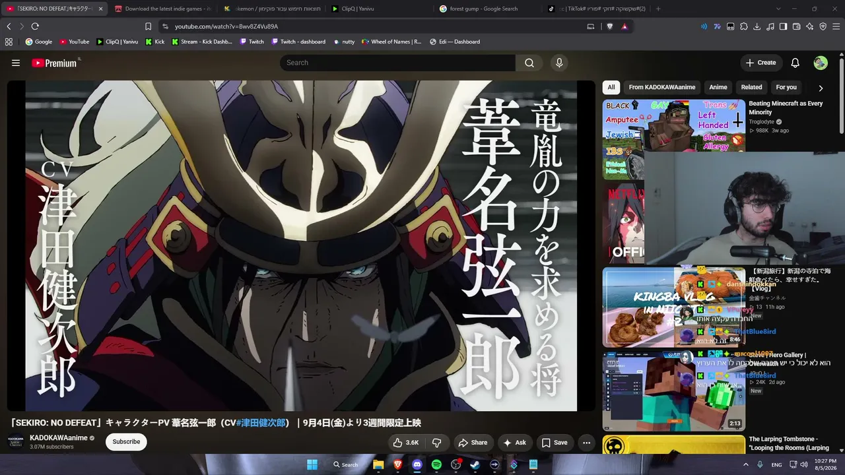This screenshot has width=845, height=475.
Task: Open browser extensions puzzle icon
Action: 744,26
